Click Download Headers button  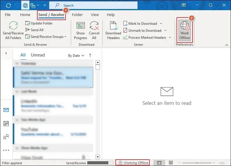tap(113, 31)
